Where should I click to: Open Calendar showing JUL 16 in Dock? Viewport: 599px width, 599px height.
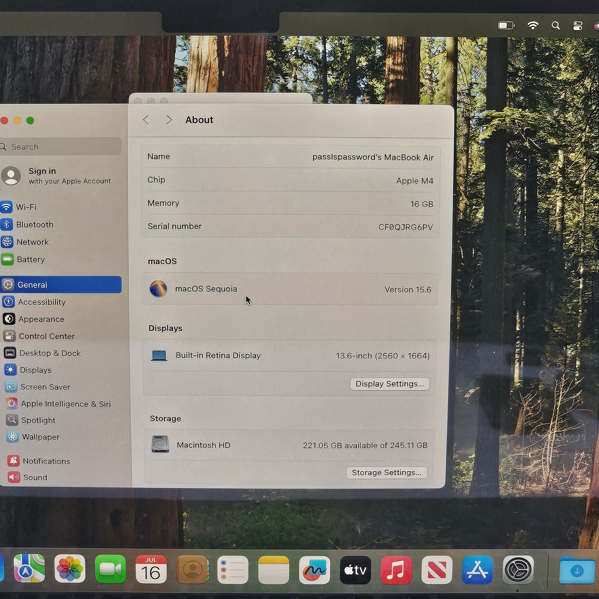pos(151,570)
